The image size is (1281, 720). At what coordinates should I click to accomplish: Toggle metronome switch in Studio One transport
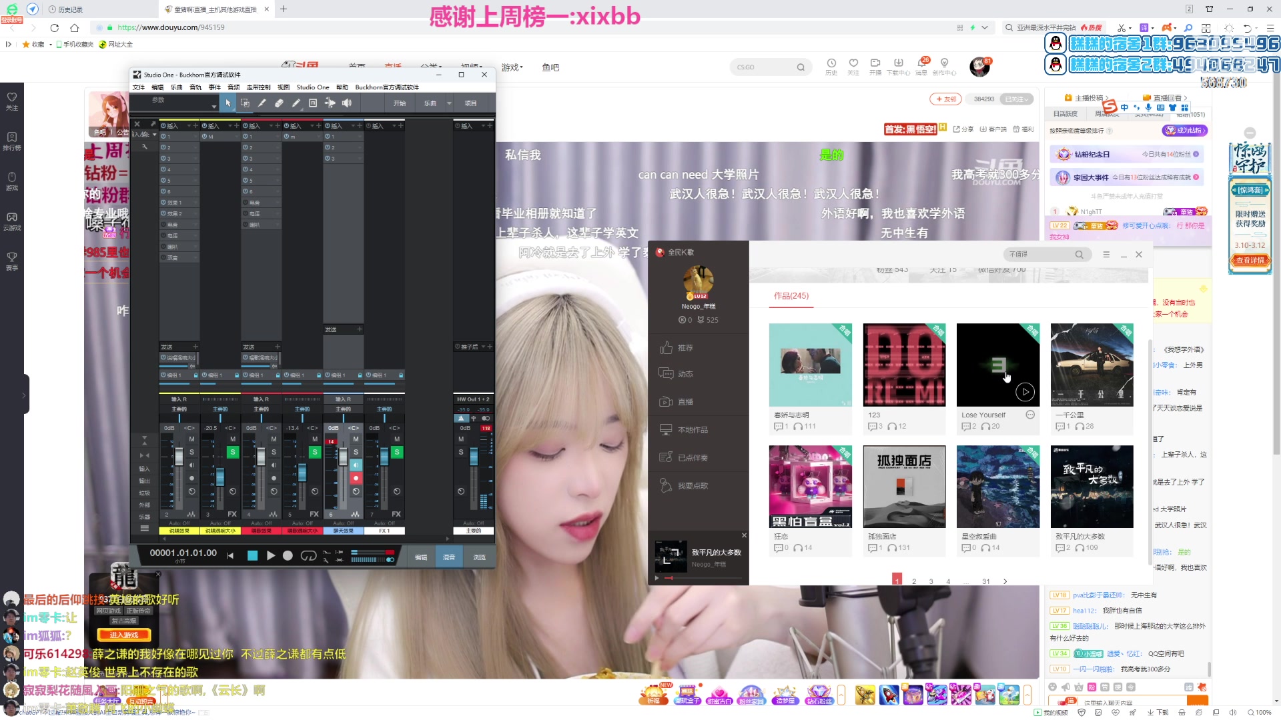tap(390, 559)
